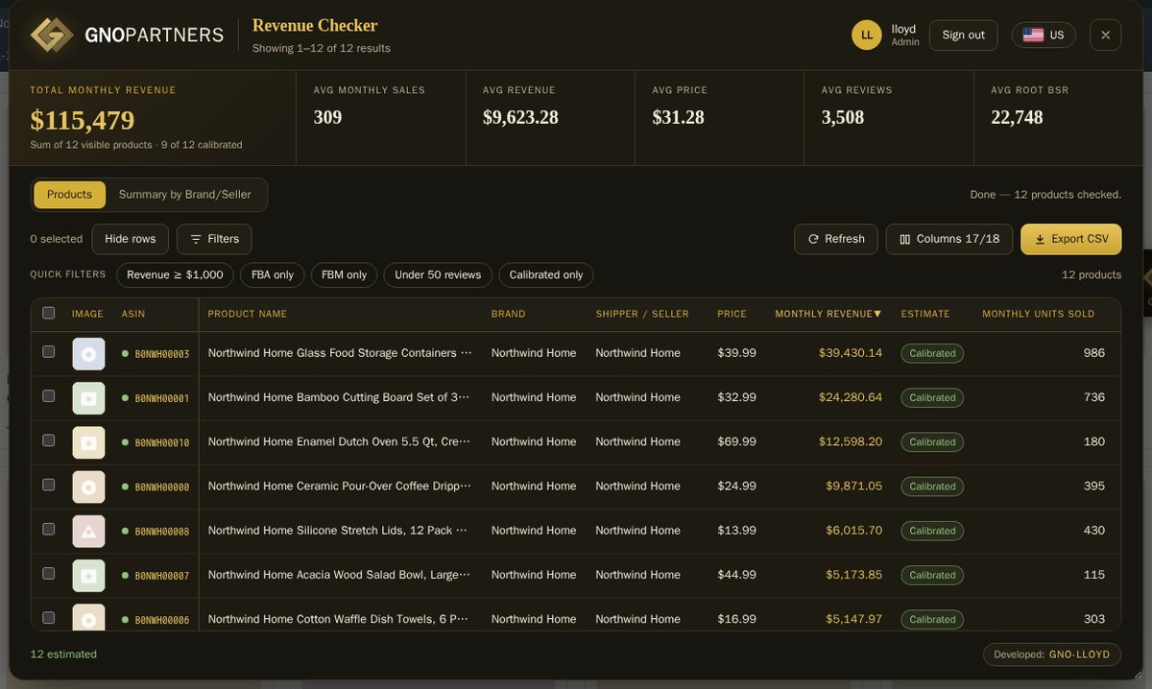Check the Silicone Stretch Lids row
This screenshot has width=1152, height=689.
49,529
